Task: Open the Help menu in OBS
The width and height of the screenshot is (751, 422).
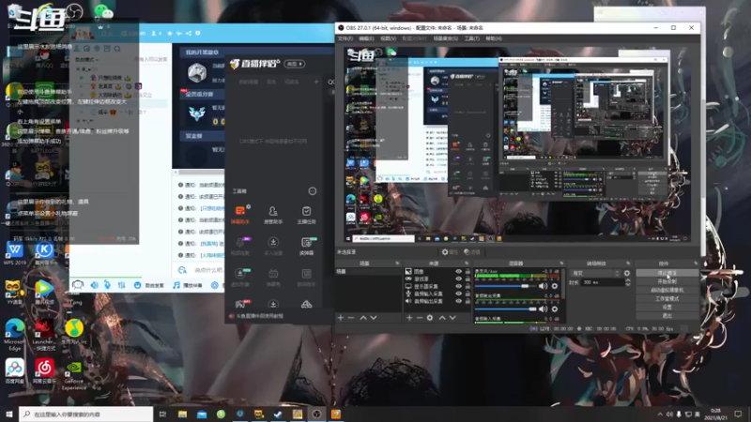Action: pos(494,38)
